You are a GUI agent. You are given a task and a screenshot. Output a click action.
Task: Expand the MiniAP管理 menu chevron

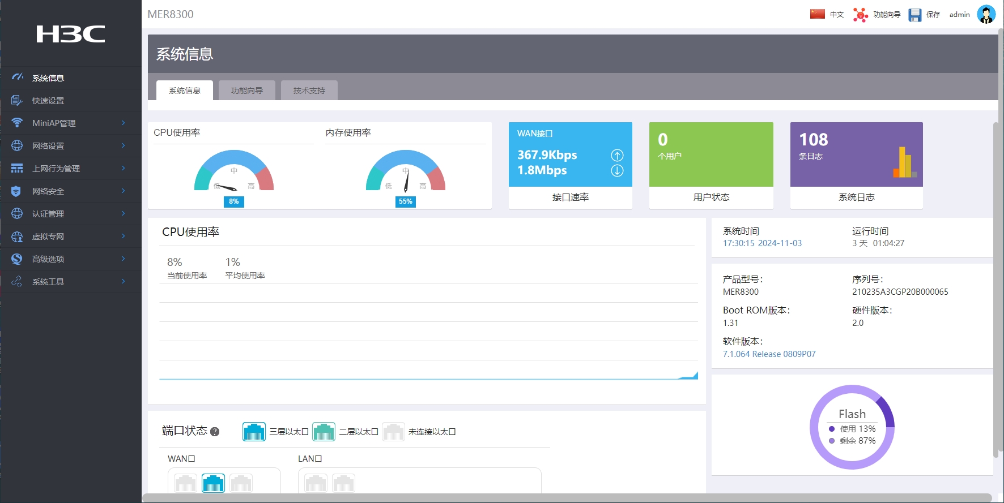pyautogui.click(x=123, y=123)
